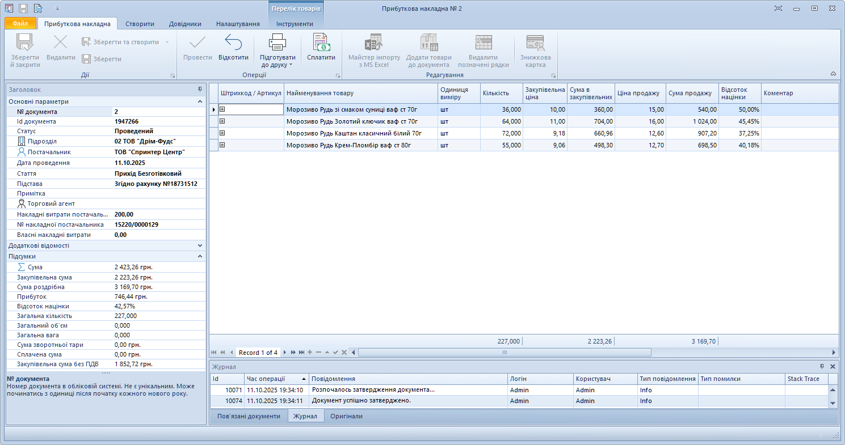
Task: Collapse the Підсумки section
Action: pos(200,256)
